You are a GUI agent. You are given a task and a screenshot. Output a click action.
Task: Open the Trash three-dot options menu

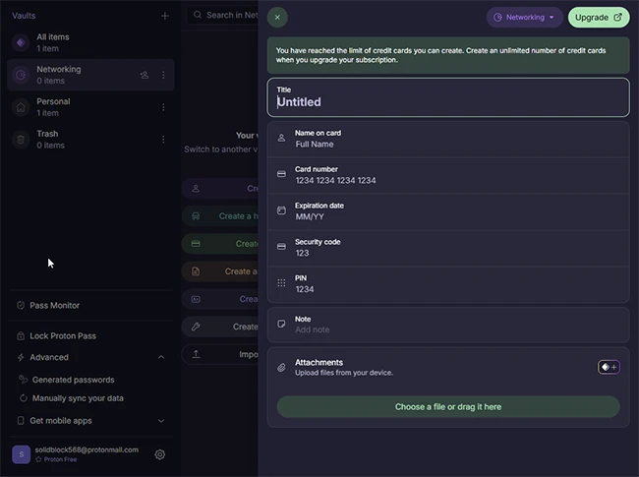coord(163,140)
